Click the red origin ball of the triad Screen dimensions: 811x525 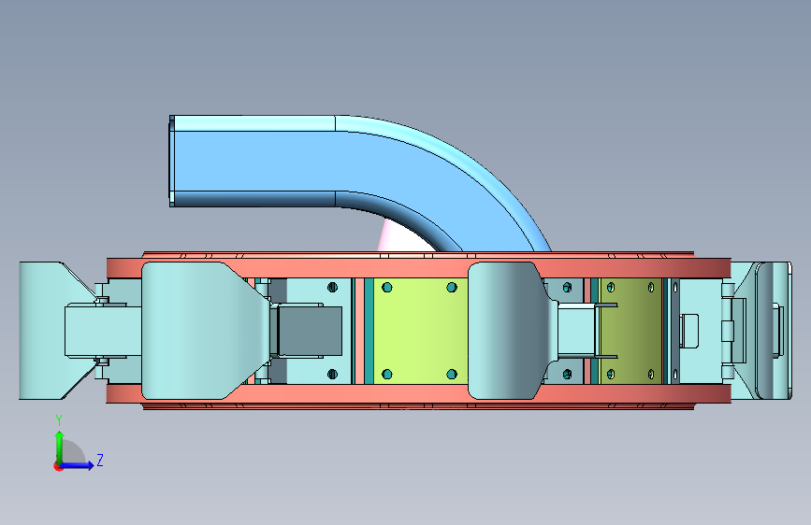(57, 466)
